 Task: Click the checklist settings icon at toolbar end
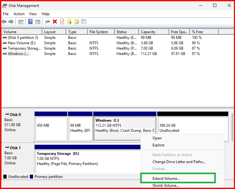[84, 22]
